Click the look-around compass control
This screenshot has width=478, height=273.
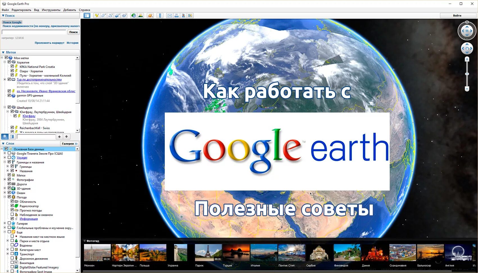[467, 31]
